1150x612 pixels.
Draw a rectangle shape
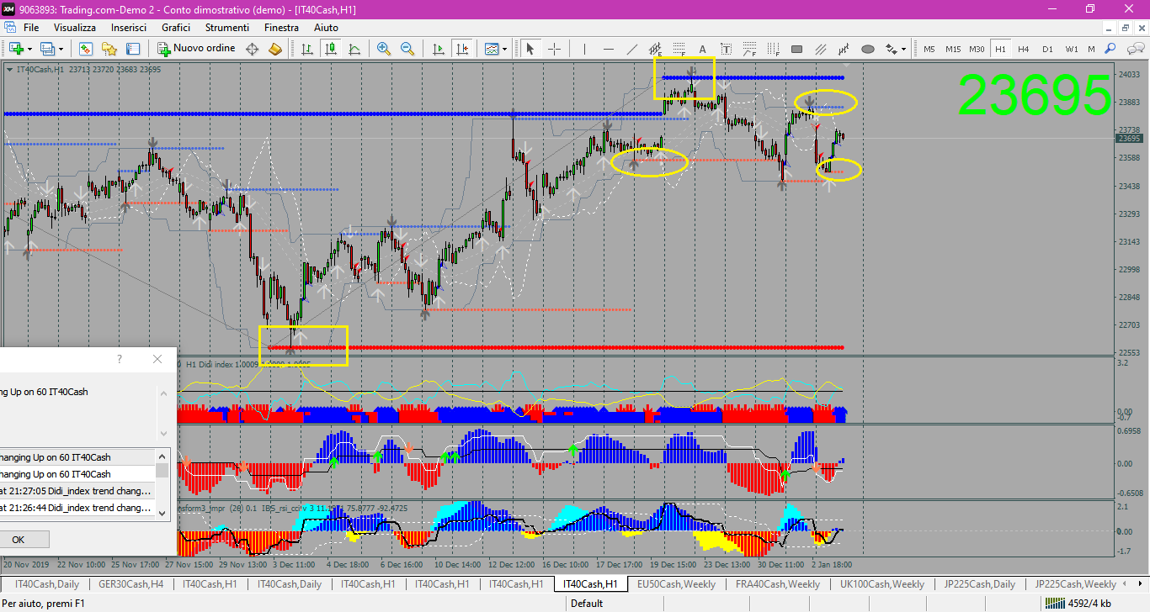[797, 49]
